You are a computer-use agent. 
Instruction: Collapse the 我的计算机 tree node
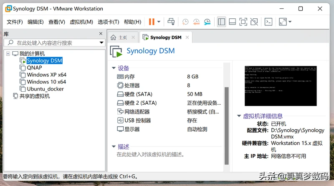(8, 53)
